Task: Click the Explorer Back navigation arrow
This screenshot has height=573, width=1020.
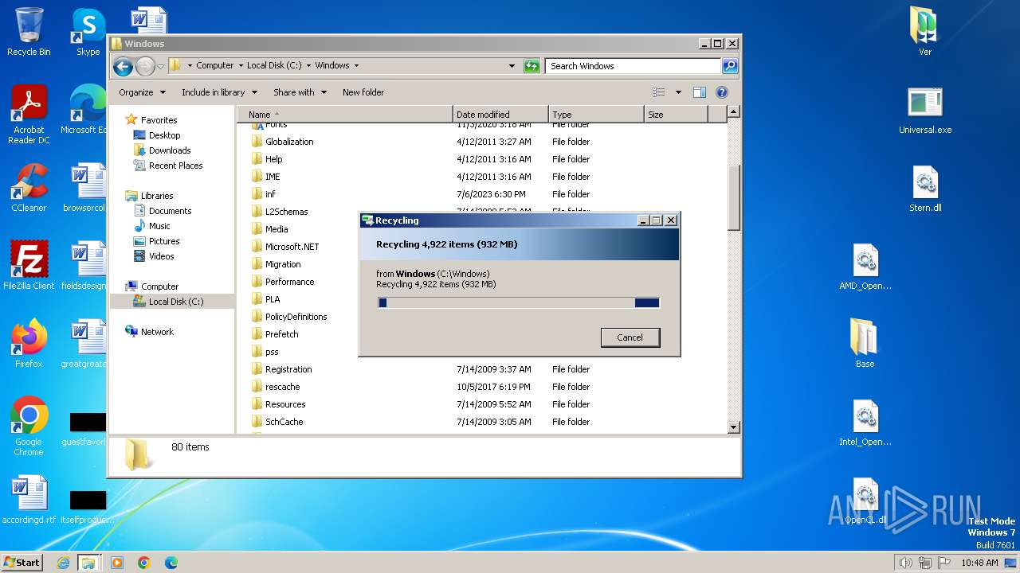Action: (x=122, y=66)
